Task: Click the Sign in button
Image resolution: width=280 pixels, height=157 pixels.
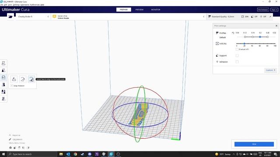Action: [x=274, y=10]
